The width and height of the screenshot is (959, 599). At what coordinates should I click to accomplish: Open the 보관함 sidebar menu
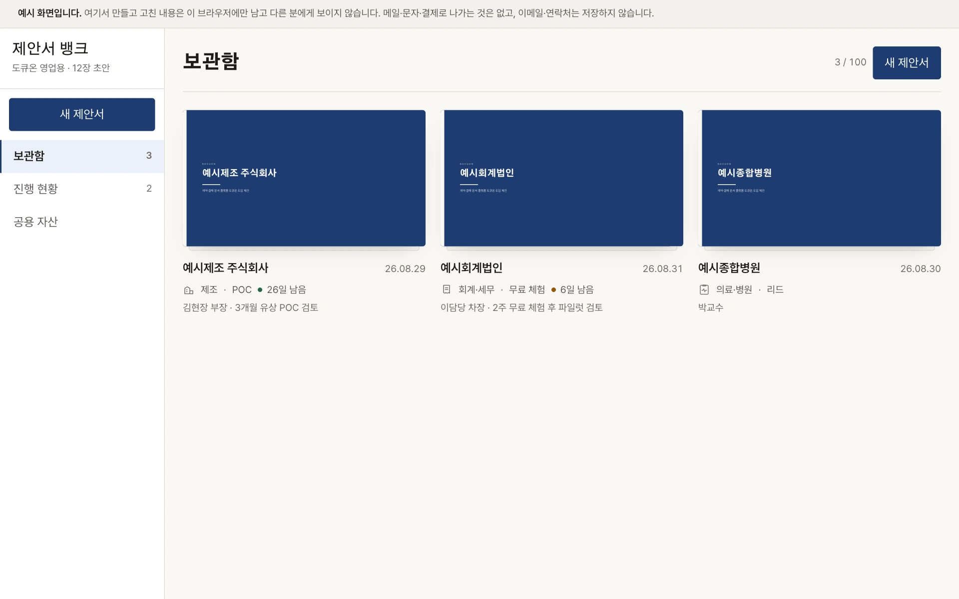tap(82, 156)
